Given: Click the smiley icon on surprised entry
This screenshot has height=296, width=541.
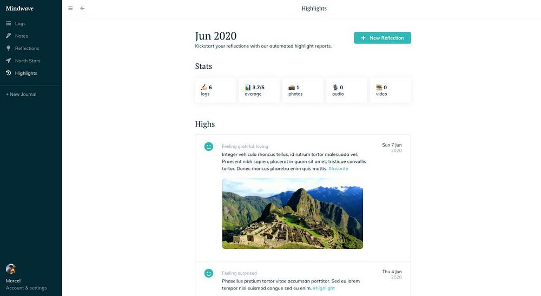Looking at the screenshot, I should pyautogui.click(x=209, y=273).
